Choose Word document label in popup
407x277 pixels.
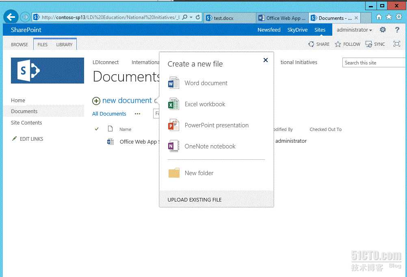(x=206, y=83)
